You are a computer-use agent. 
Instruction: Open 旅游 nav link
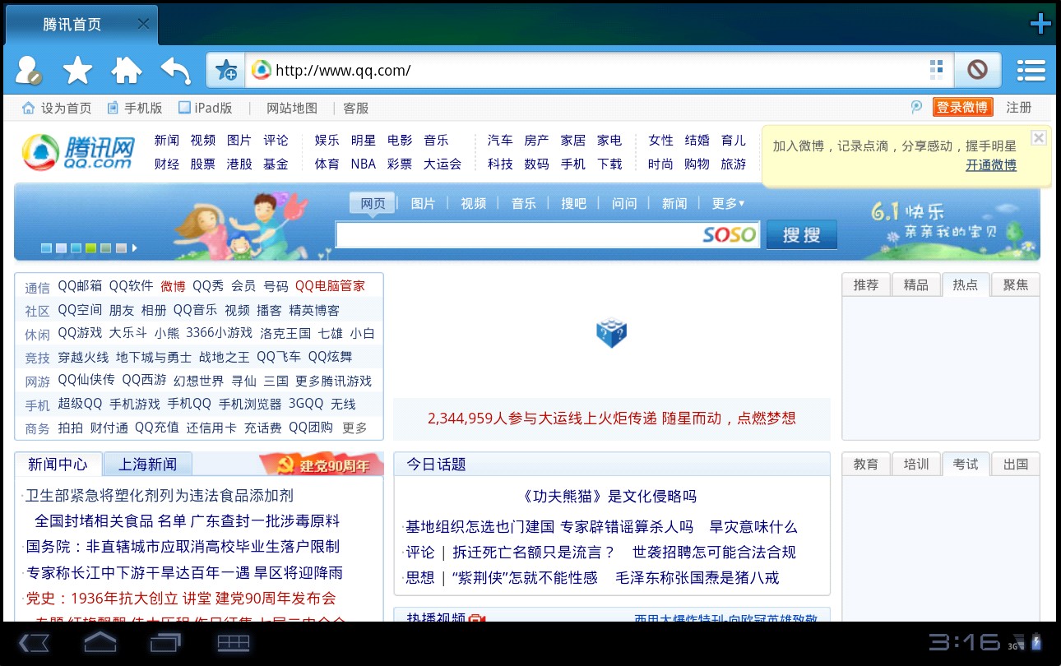pos(734,164)
